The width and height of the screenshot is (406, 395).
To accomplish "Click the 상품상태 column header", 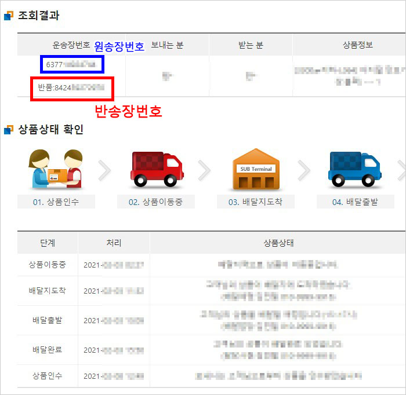I will 278,243.
